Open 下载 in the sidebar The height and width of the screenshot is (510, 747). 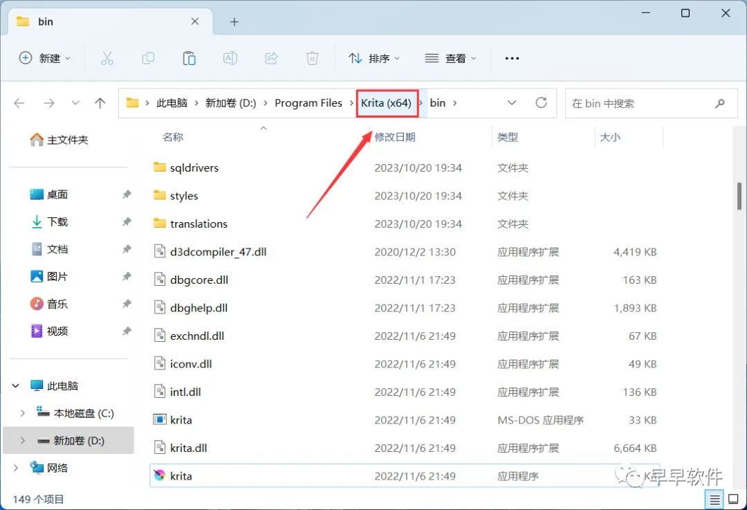click(x=49, y=221)
